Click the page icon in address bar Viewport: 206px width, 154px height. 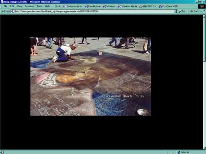(13, 11)
